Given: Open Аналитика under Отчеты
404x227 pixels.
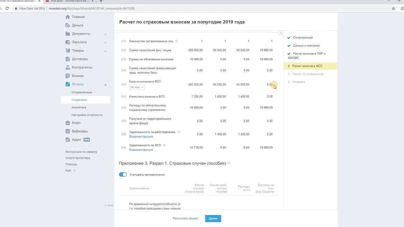Looking at the screenshot, I should (79, 108).
